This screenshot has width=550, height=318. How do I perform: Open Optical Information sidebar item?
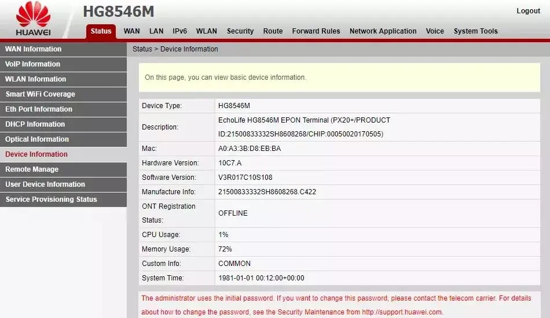pos(37,139)
